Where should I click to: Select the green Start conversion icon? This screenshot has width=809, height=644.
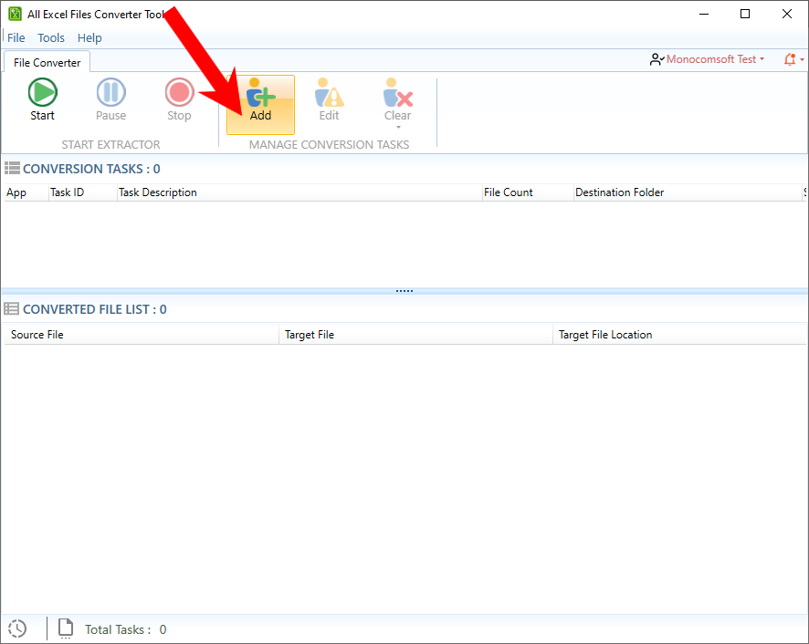(x=42, y=92)
